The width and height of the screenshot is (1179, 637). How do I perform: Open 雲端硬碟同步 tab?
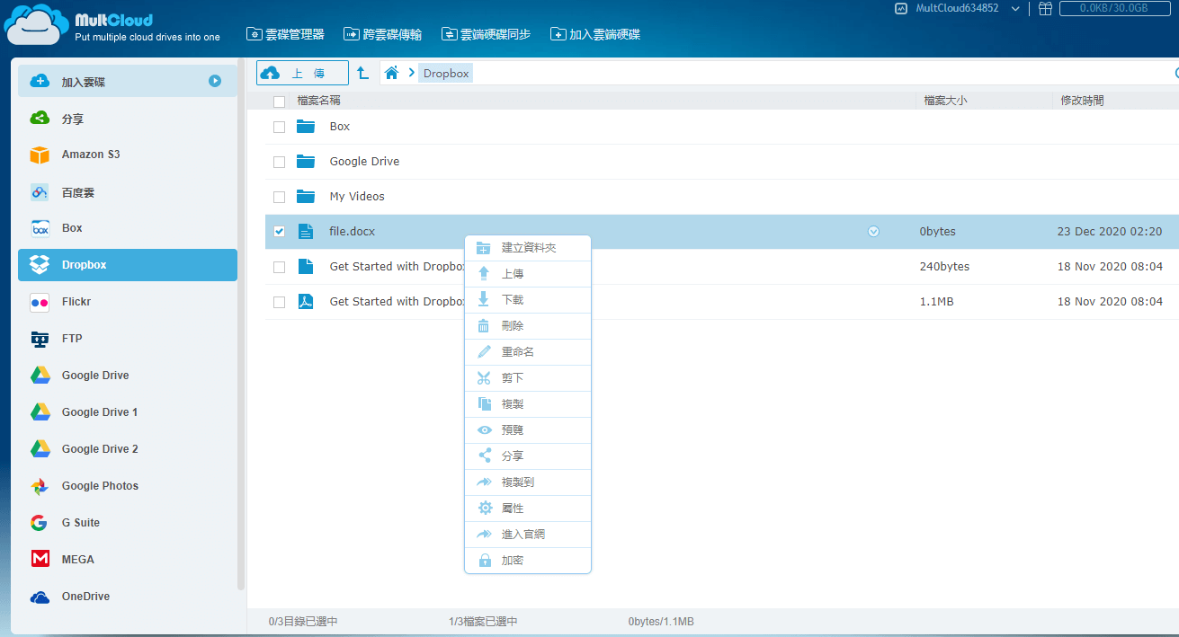[x=486, y=34]
